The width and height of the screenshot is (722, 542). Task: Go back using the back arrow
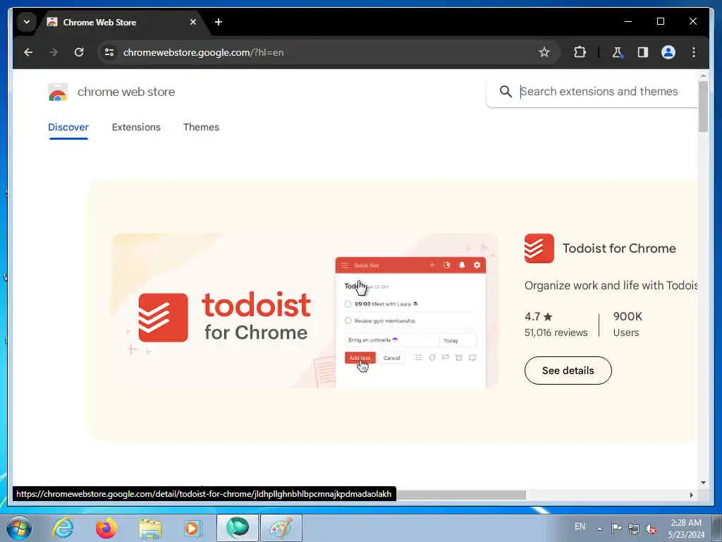[28, 52]
